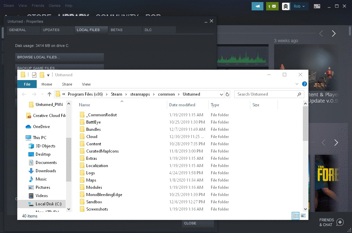This screenshot has height=233, width=352.
Task: Select the BattlEye folder icon
Action: (82, 122)
